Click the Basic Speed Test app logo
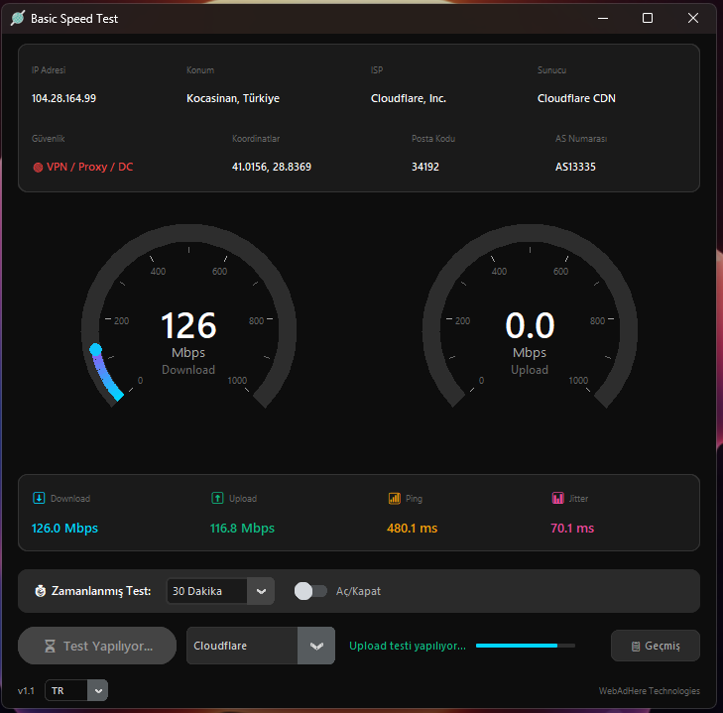 tap(18, 19)
